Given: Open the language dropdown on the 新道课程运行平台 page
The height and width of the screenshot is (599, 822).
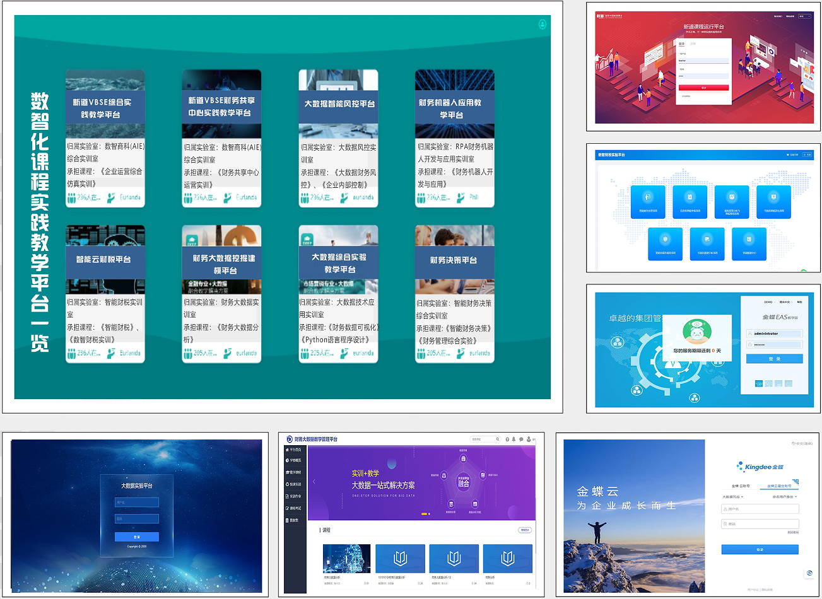Looking at the screenshot, I should (x=804, y=16).
